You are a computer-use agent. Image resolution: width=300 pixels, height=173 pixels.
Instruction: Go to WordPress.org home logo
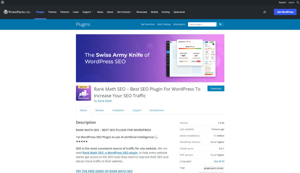pyautogui.click(x=17, y=12)
